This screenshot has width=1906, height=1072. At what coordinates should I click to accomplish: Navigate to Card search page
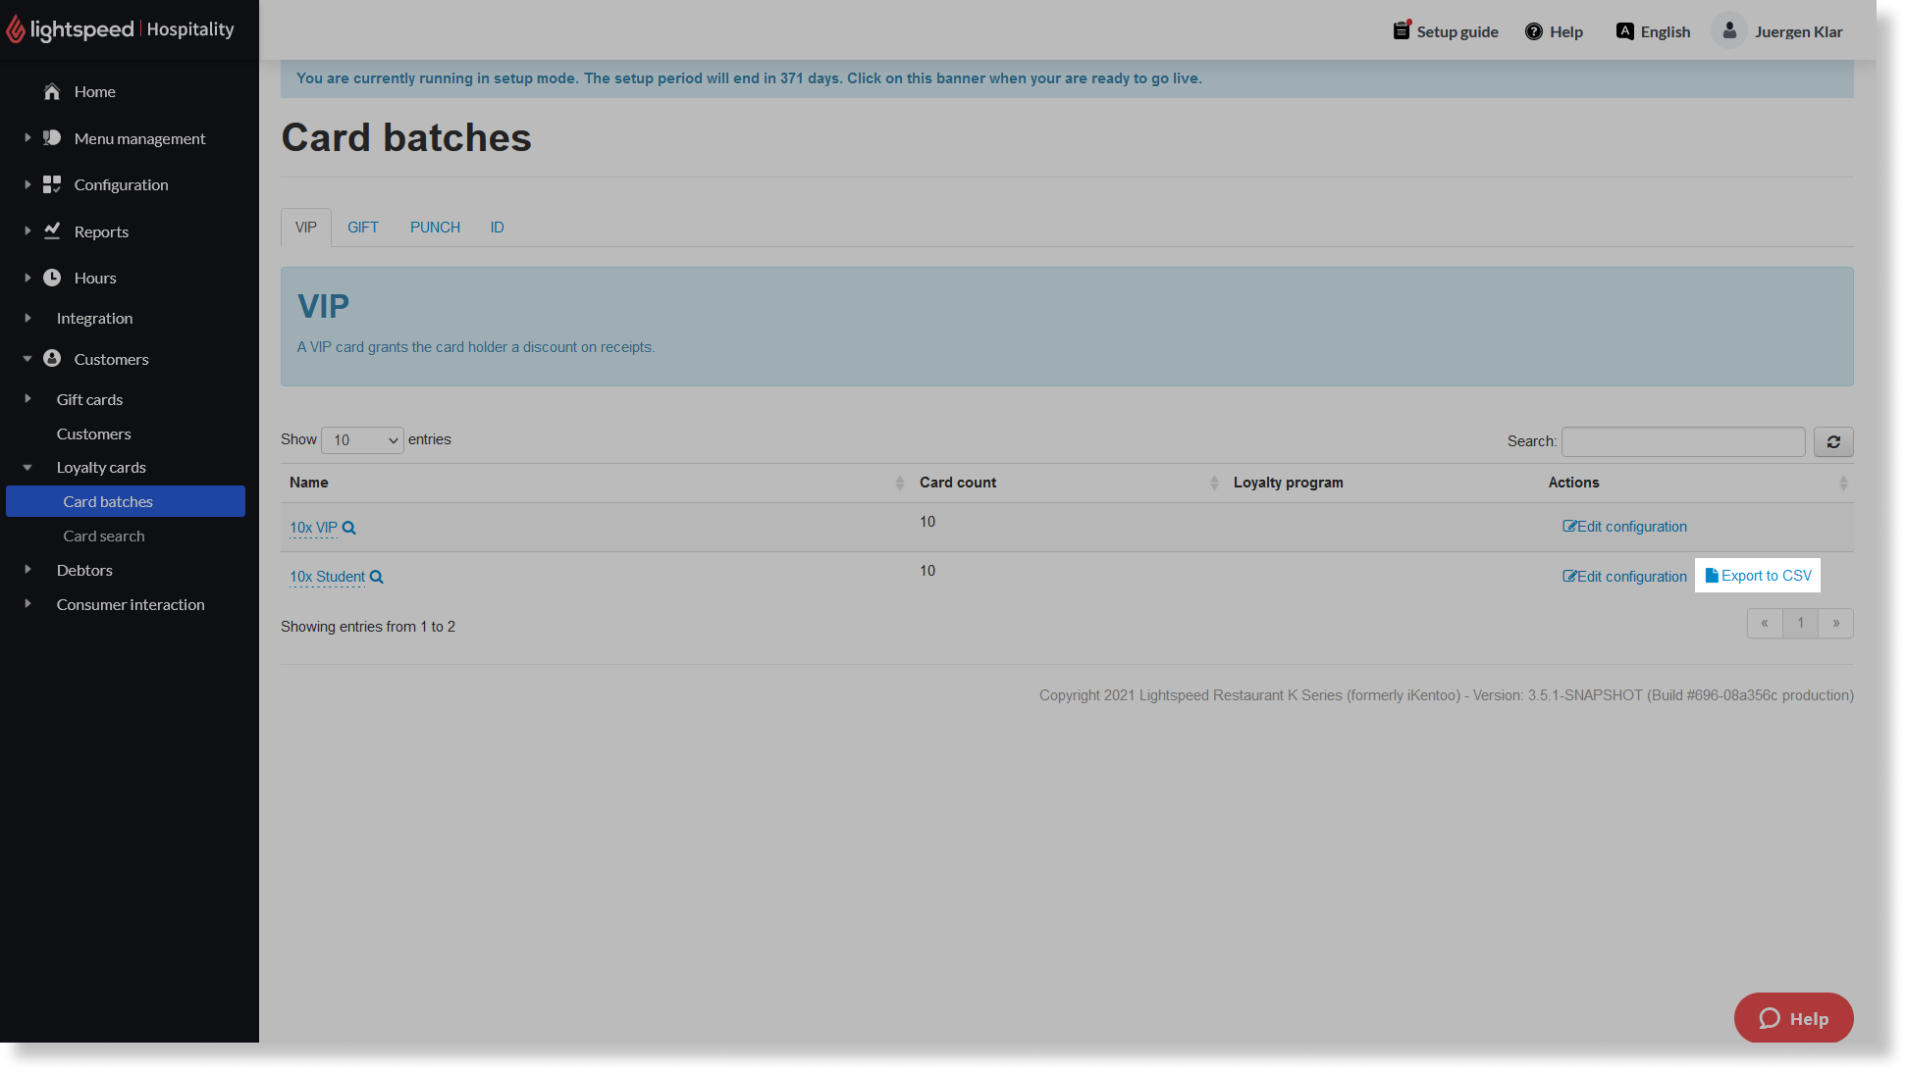103,534
